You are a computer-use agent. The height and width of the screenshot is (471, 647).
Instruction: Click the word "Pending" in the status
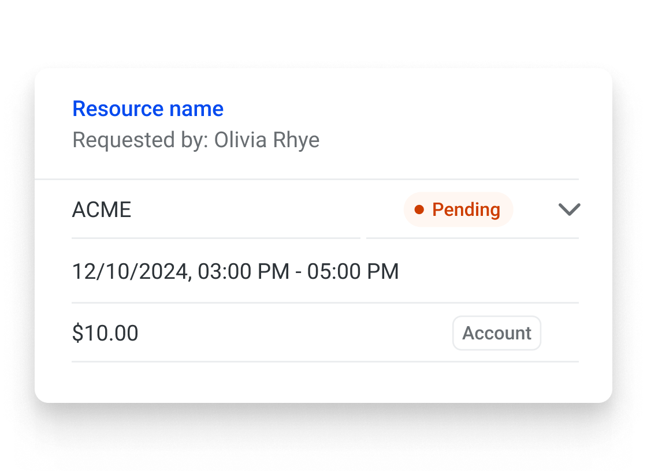pyautogui.click(x=466, y=210)
